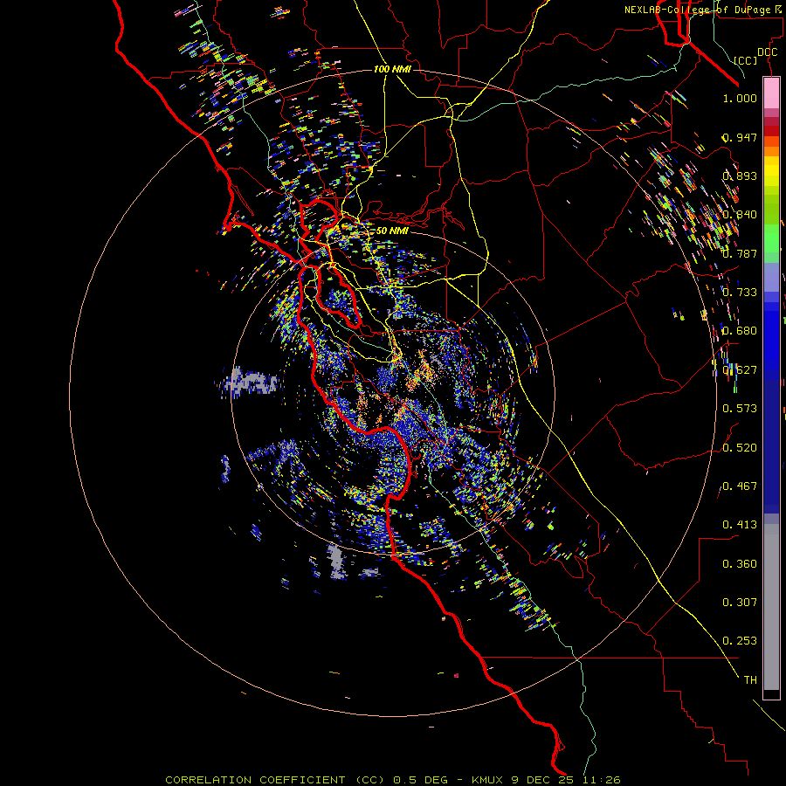Click the 0.680 color scale label

(x=740, y=331)
